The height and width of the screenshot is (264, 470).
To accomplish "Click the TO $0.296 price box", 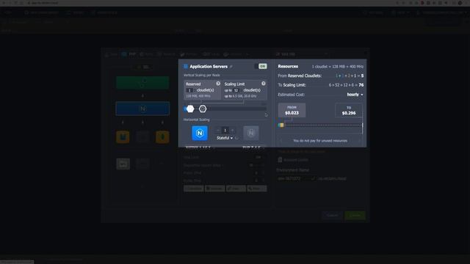I will tap(349, 111).
